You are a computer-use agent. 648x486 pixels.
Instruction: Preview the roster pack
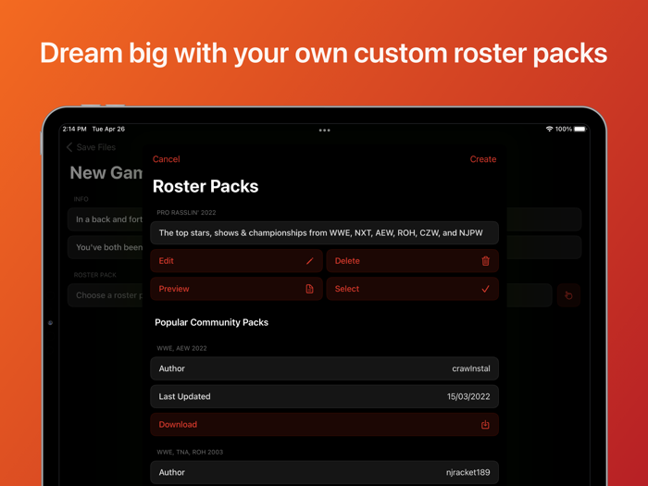(236, 289)
